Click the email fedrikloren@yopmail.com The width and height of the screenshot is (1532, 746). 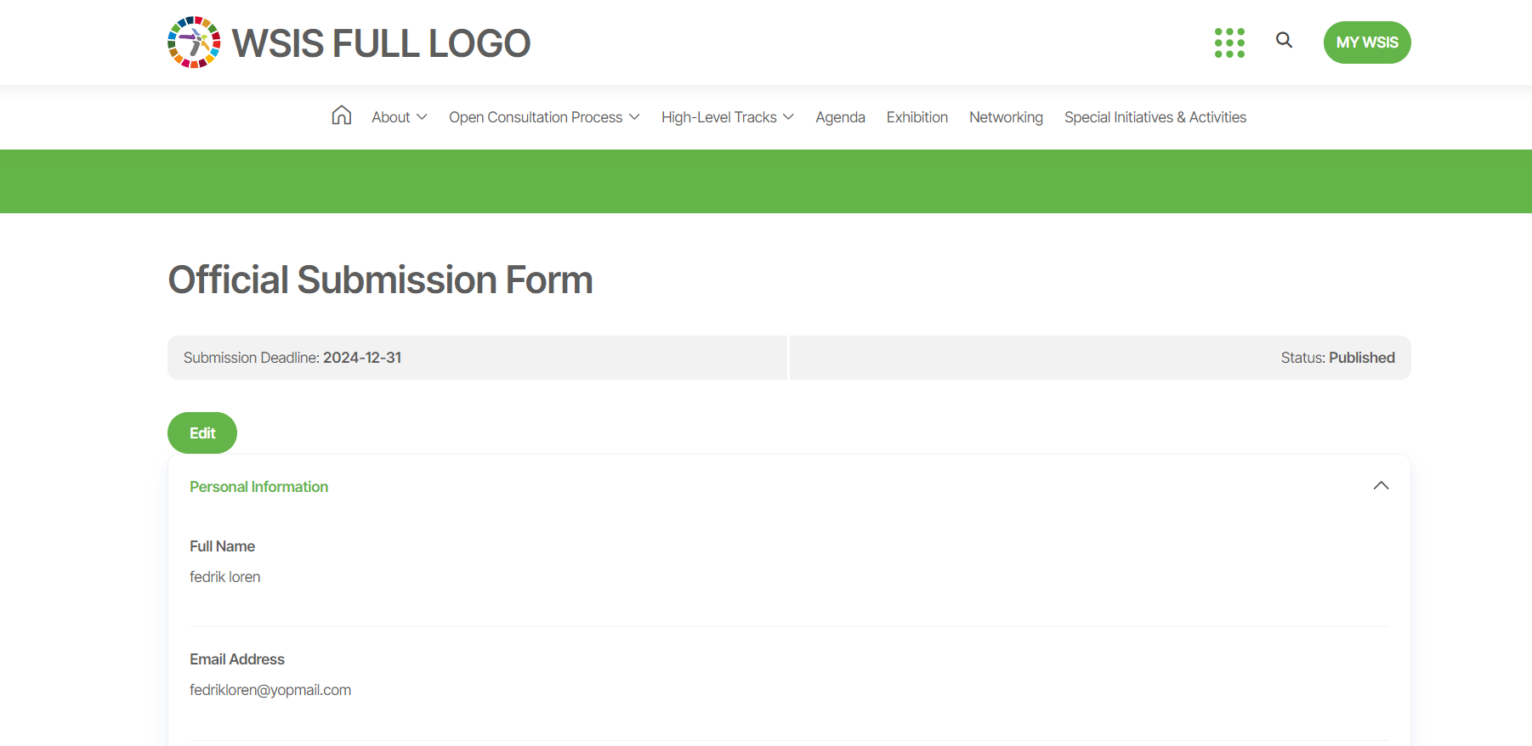(270, 690)
